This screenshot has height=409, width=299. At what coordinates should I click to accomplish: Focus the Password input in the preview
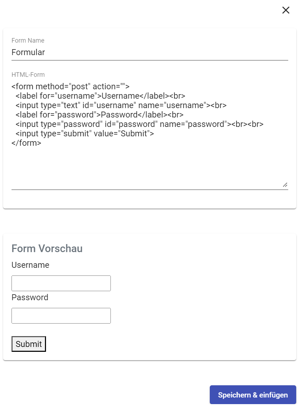point(61,316)
